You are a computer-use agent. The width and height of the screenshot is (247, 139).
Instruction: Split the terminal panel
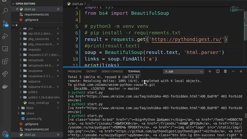coord(218,71)
